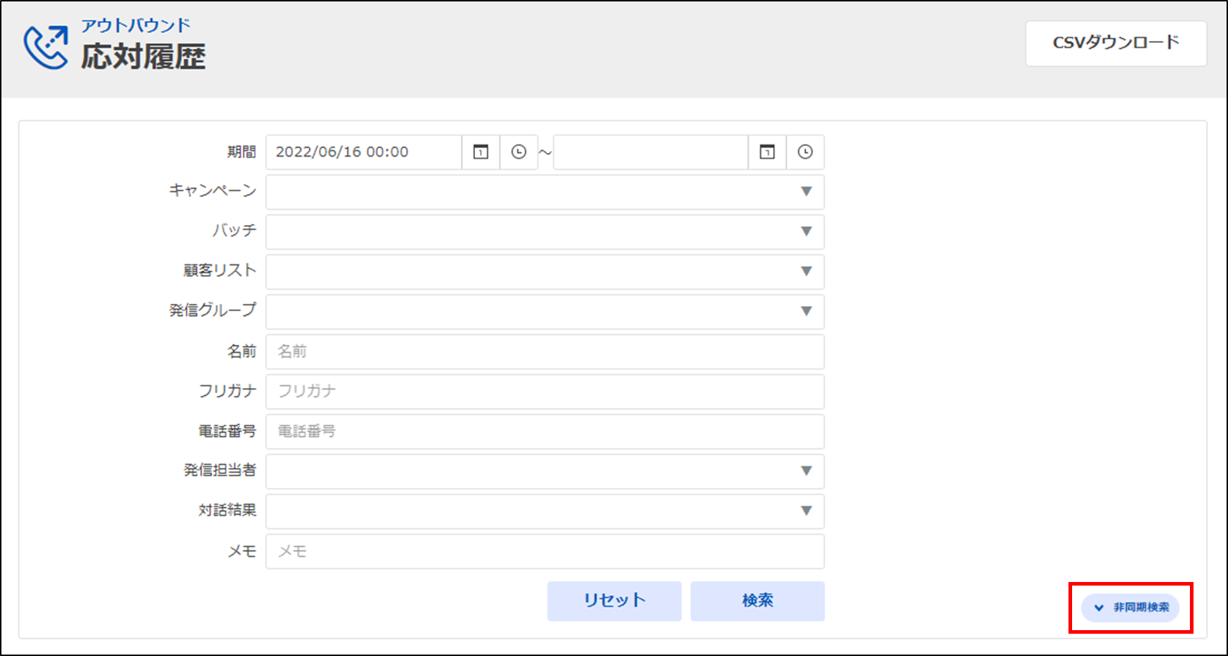Open the end time clock picker

[805, 152]
